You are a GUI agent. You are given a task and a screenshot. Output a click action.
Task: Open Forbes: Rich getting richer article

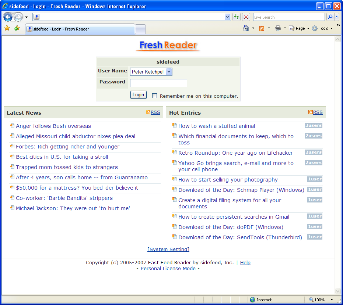point(67,147)
